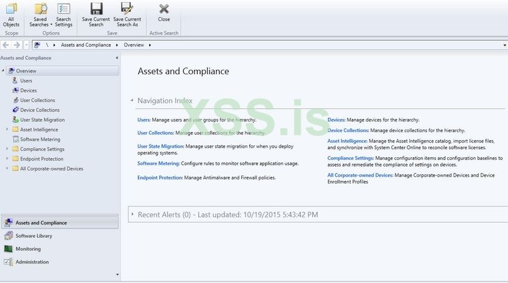
Task: Select the 'Device Collections' tree label
Action: [x=40, y=110]
